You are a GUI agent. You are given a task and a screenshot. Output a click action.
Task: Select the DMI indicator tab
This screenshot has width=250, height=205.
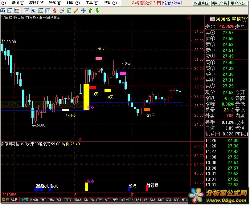pyautogui.click(x=43, y=199)
